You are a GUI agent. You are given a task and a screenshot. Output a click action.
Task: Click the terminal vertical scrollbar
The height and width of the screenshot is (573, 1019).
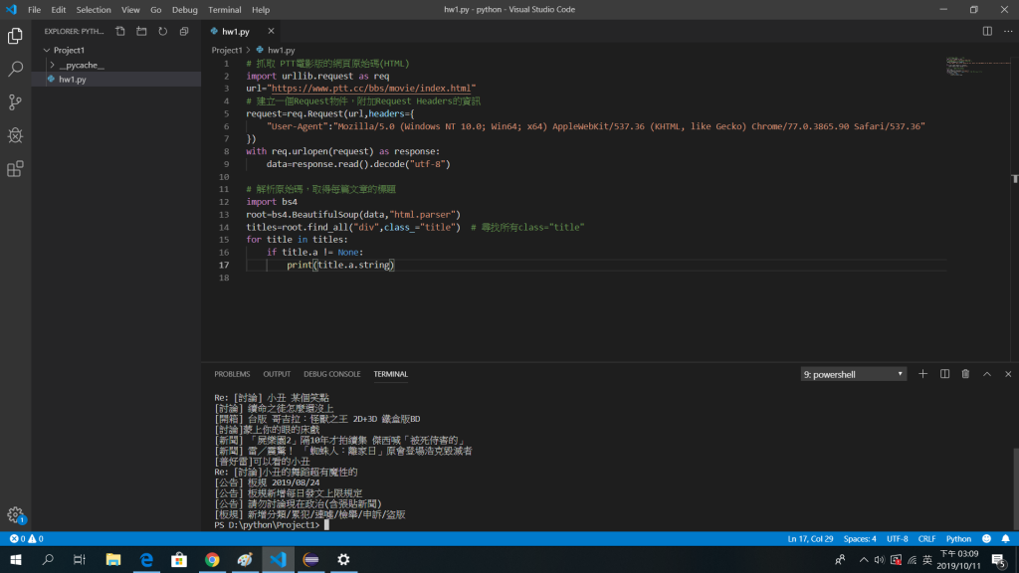point(1014,487)
